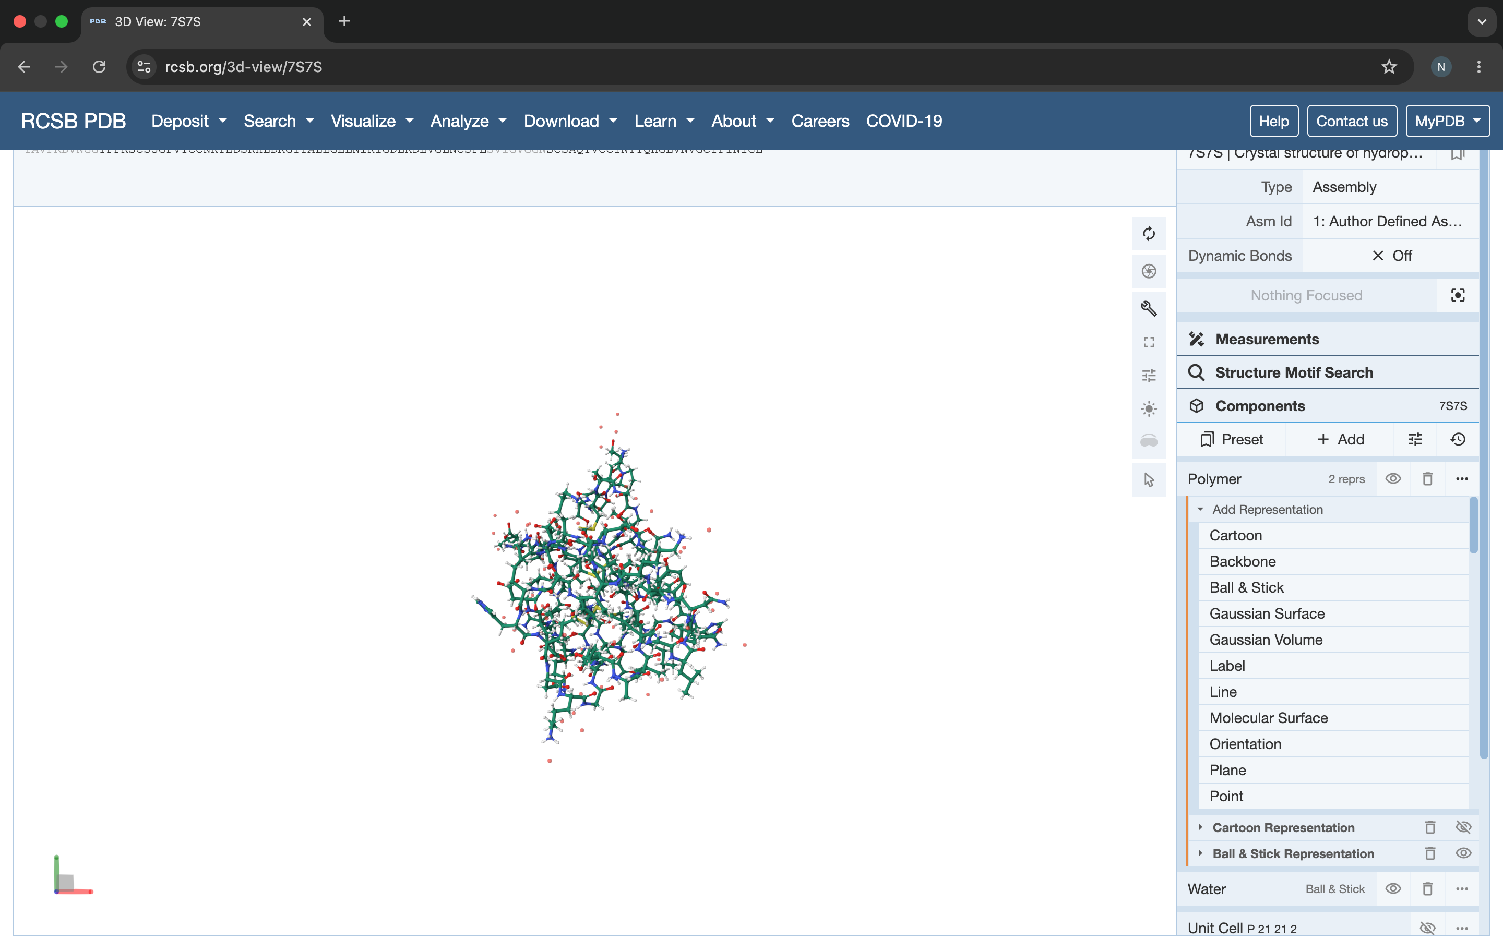This screenshot has width=1503, height=939.
Task: Delete the Water component
Action: pyautogui.click(x=1427, y=889)
